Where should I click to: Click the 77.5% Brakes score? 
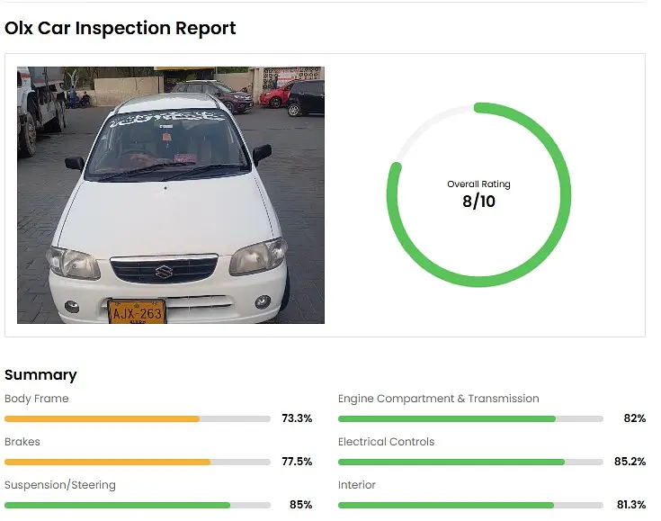pos(297,462)
